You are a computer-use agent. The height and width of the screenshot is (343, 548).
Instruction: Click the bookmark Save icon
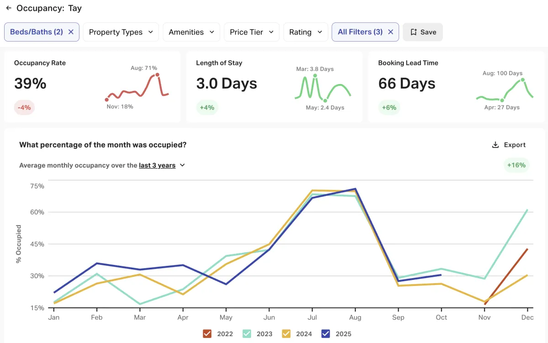[414, 32]
